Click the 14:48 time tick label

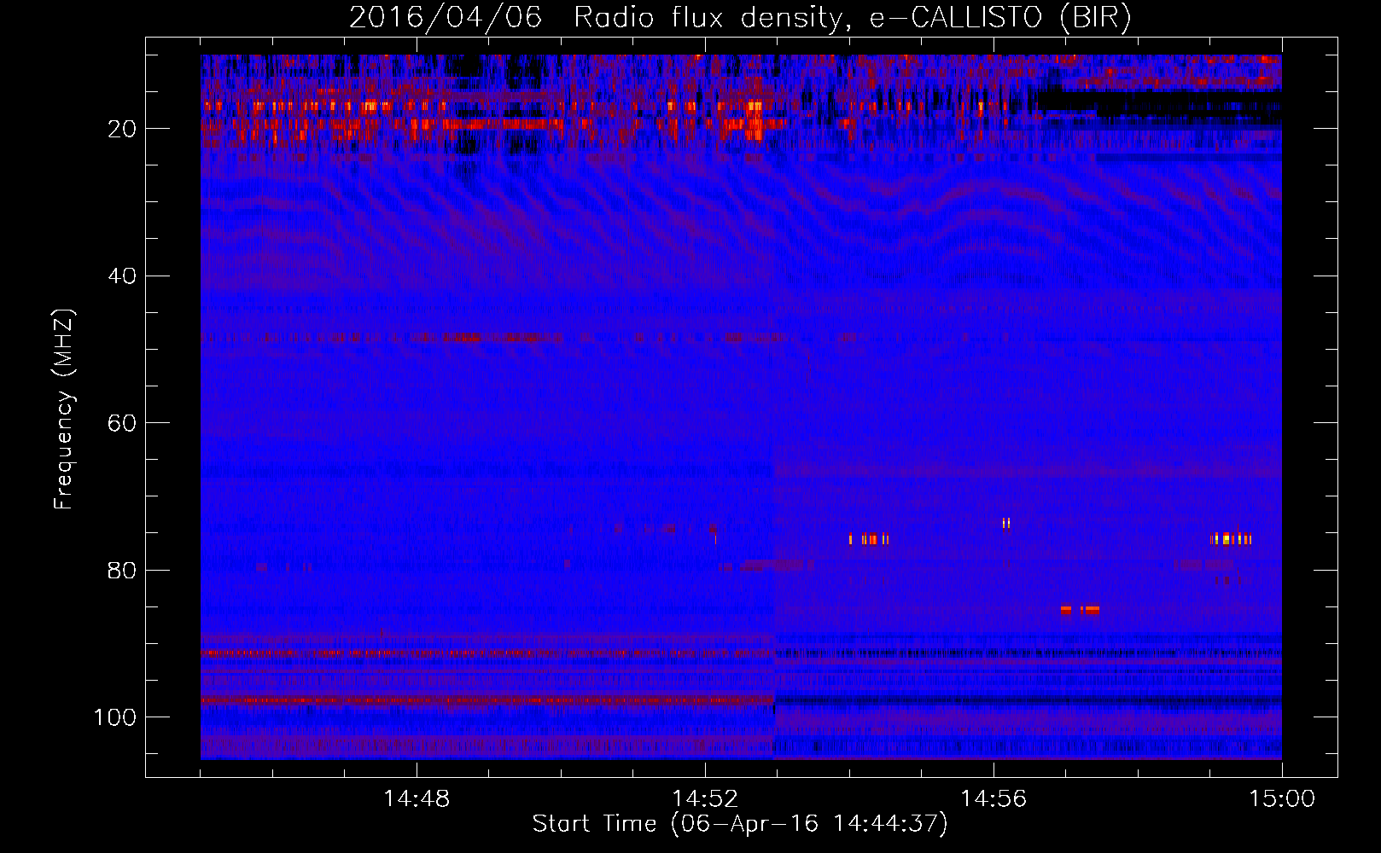click(x=417, y=799)
